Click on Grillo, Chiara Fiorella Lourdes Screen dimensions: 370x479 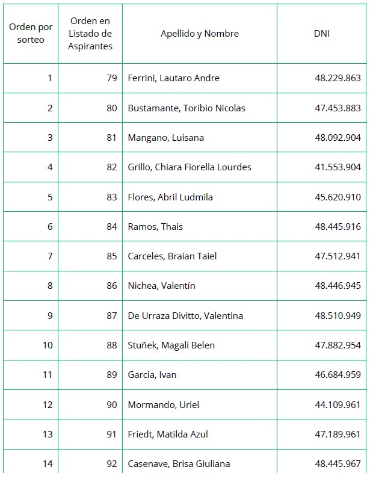189,167
